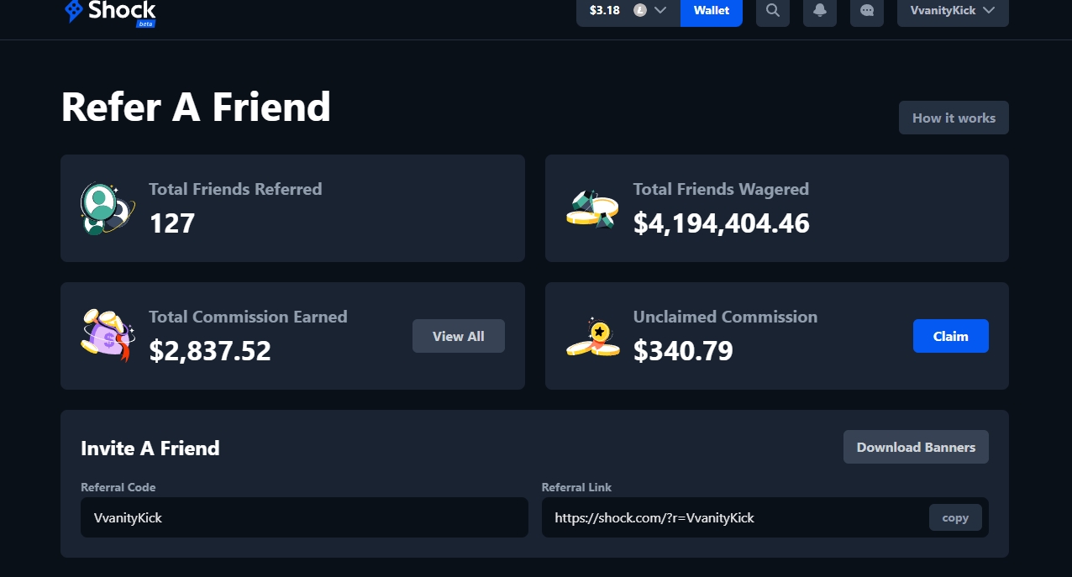Open the search magnifier icon
The height and width of the screenshot is (577, 1072).
[x=773, y=11]
